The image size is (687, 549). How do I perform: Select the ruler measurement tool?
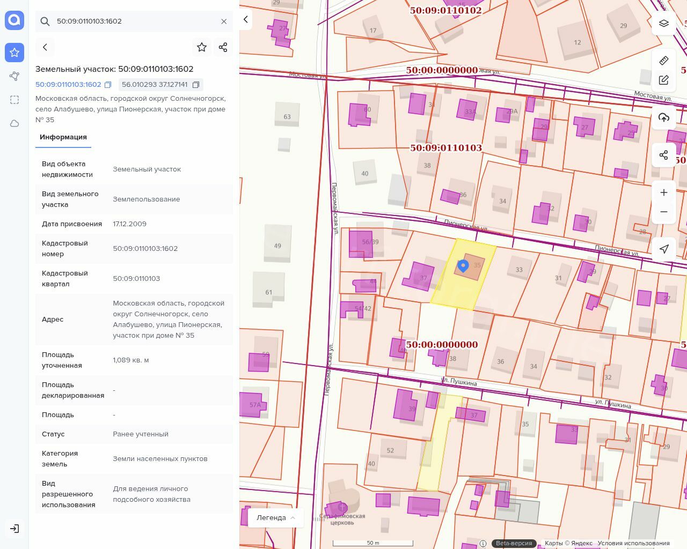(x=664, y=60)
